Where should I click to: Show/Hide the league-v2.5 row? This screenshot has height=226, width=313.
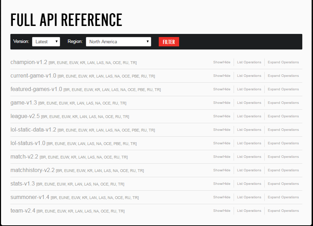coord(222,116)
